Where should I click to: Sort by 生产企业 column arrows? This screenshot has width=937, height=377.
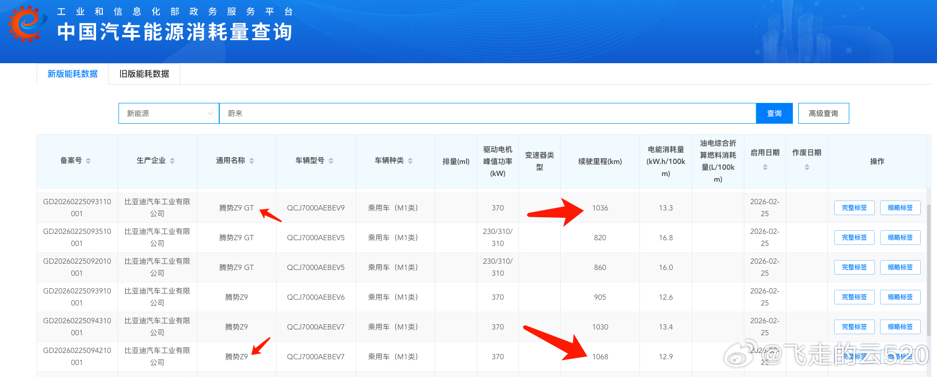(x=172, y=161)
